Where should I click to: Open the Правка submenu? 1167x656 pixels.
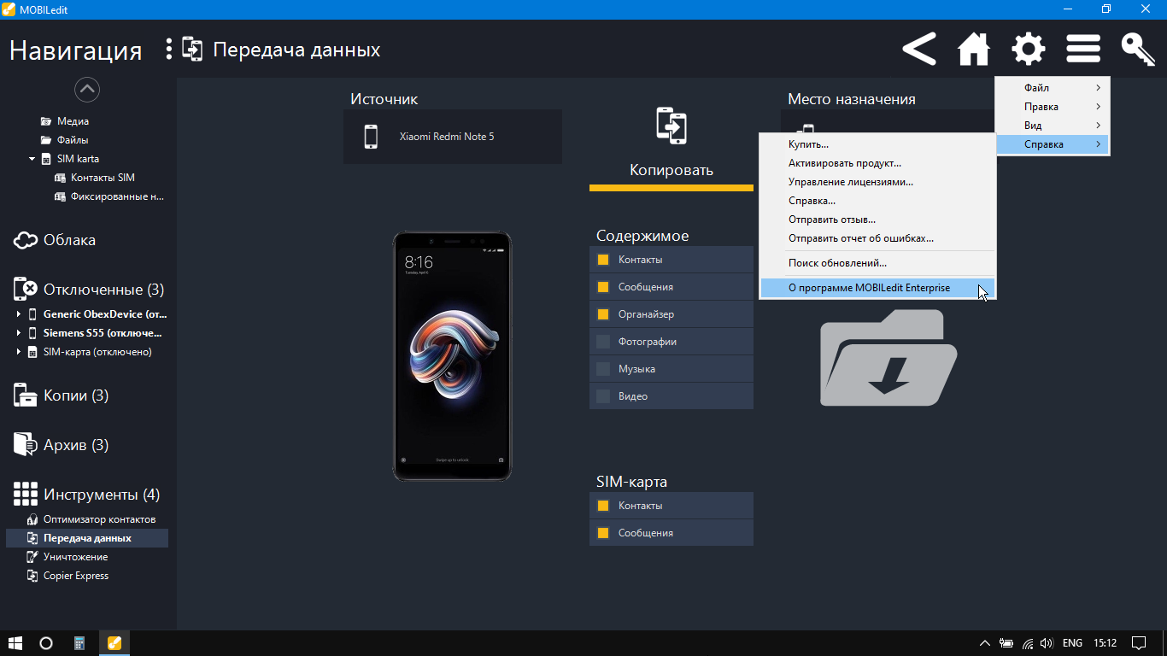coord(1053,107)
